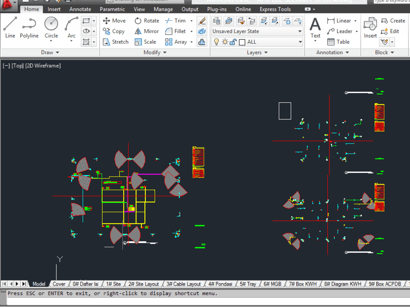Screen dimensions: 410x307
Task: Activate the Array command
Action: [x=176, y=42]
